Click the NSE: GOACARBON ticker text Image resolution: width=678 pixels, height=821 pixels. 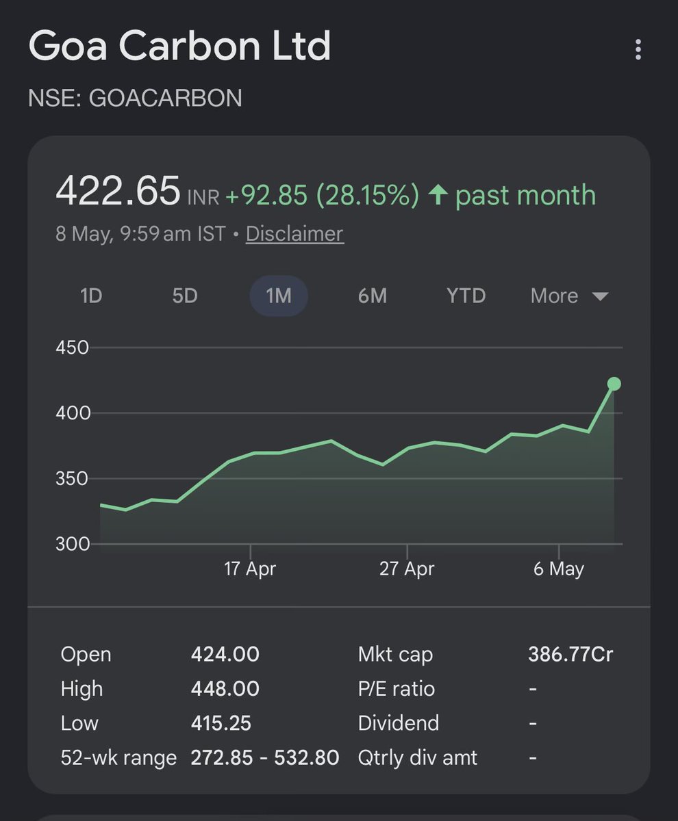click(x=135, y=99)
